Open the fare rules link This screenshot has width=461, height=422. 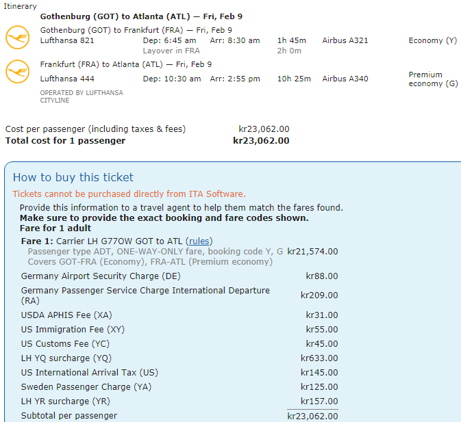tap(199, 241)
